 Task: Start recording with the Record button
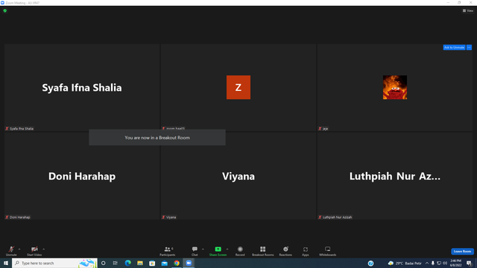[x=240, y=251]
